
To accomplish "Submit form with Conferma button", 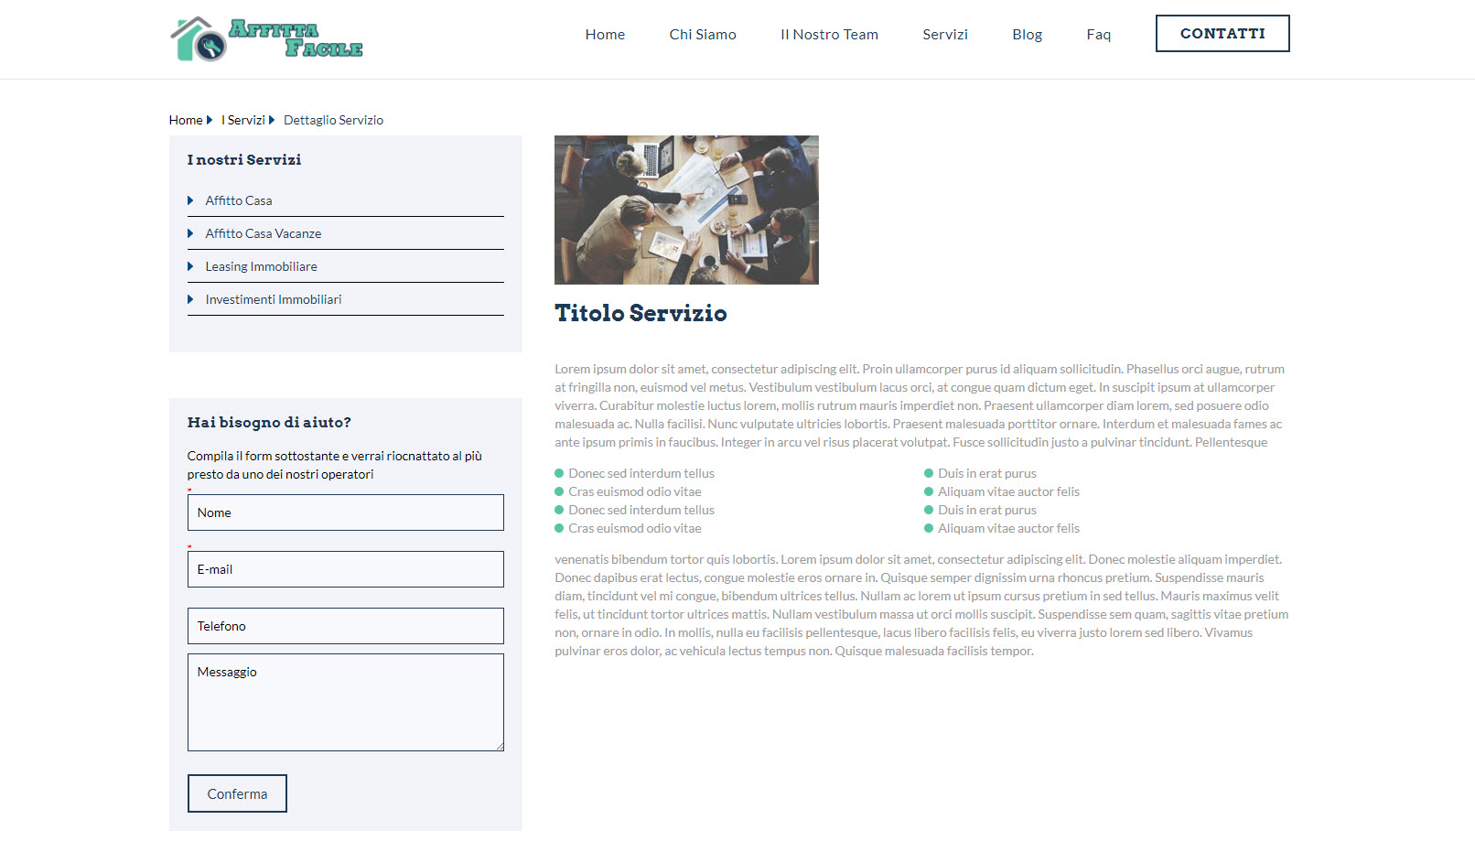I will click(x=237, y=793).
